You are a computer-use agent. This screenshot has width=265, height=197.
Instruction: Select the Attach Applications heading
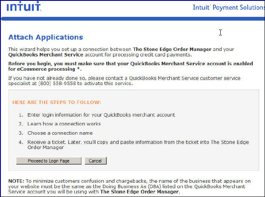46,37
